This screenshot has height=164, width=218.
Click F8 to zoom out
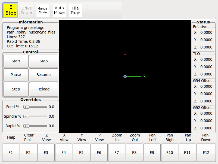[134, 153]
